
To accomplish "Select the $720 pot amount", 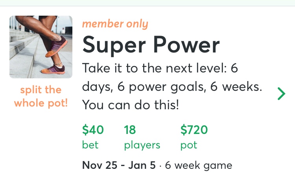I will (x=194, y=130).
